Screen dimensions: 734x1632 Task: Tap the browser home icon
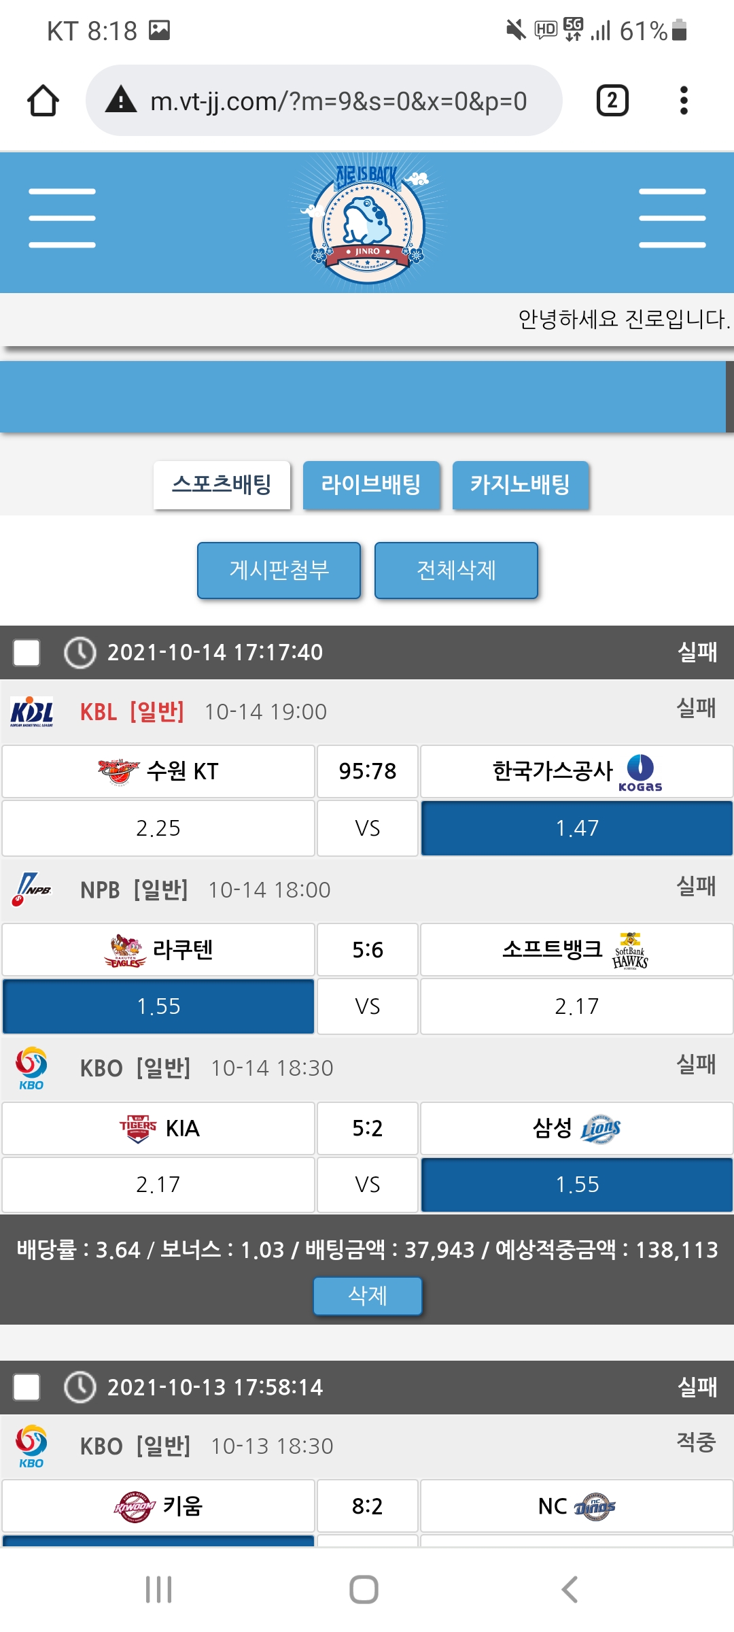click(x=43, y=101)
